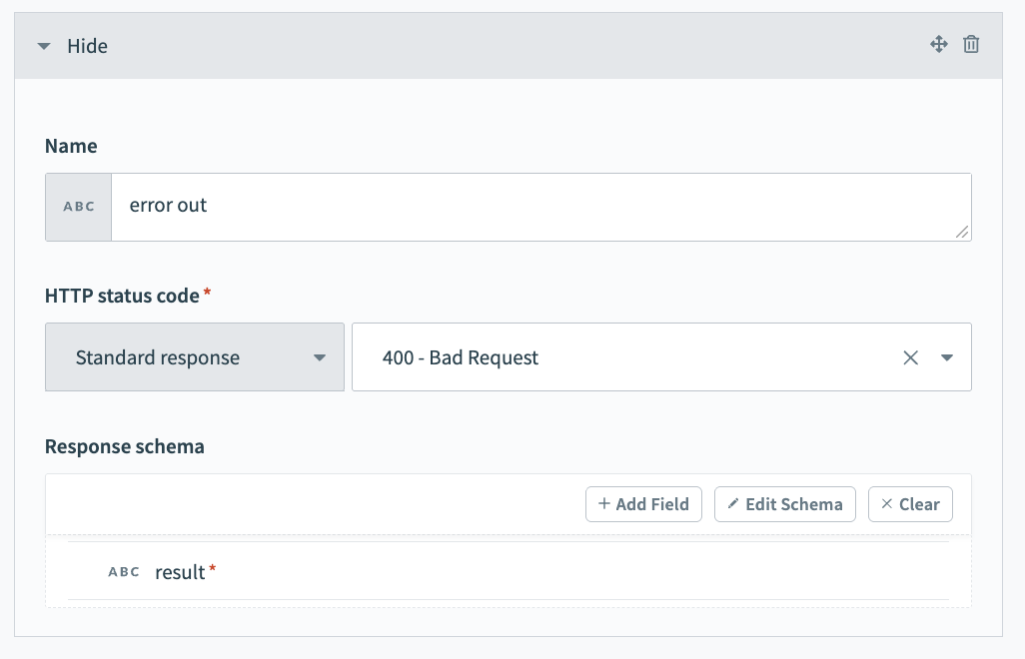Click the trash icon to delete this block
The height and width of the screenshot is (659, 1025).
(x=970, y=45)
